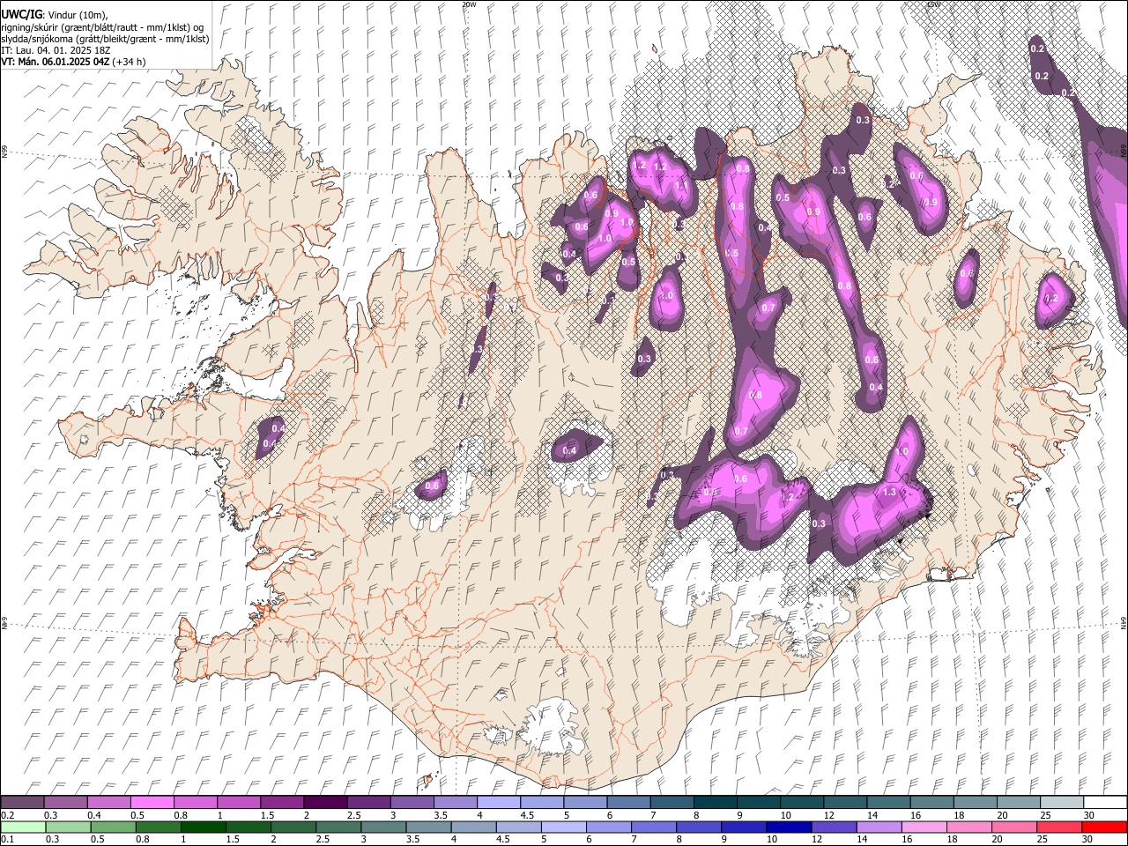Viewport: 1128px width, 846px height.
Task: Click the rain-scale swatch between 4.5 and 5
Action: pos(517,827)
